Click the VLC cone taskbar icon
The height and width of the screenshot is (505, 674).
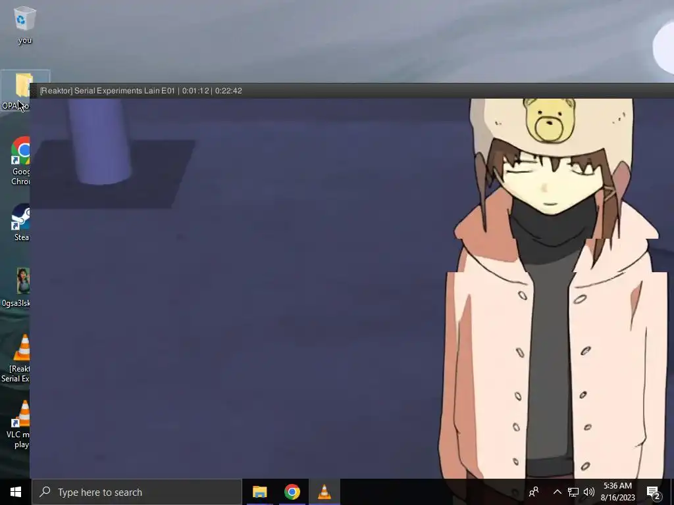pos(324,492)
